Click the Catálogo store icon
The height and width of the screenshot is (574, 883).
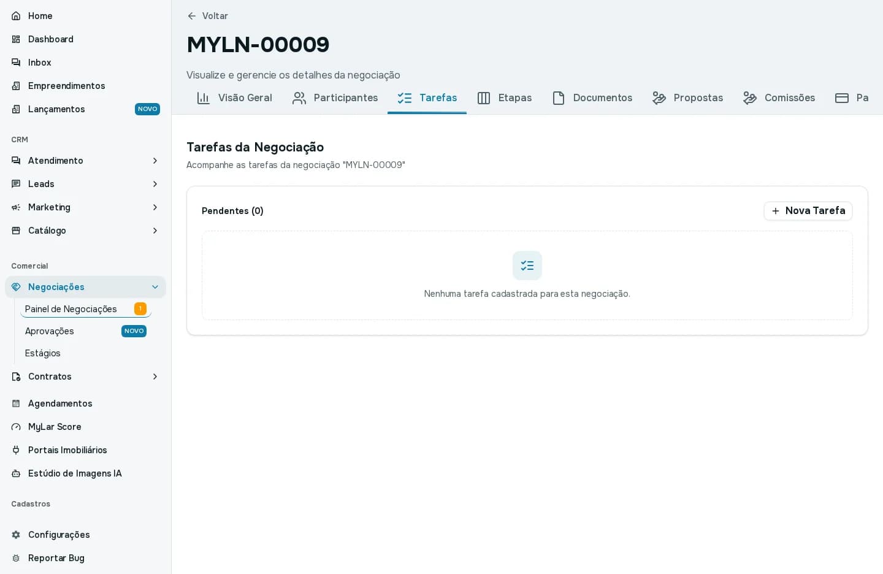pyautogui.click(x=16, y=231)
